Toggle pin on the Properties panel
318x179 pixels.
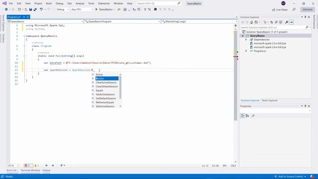[305, 106]
